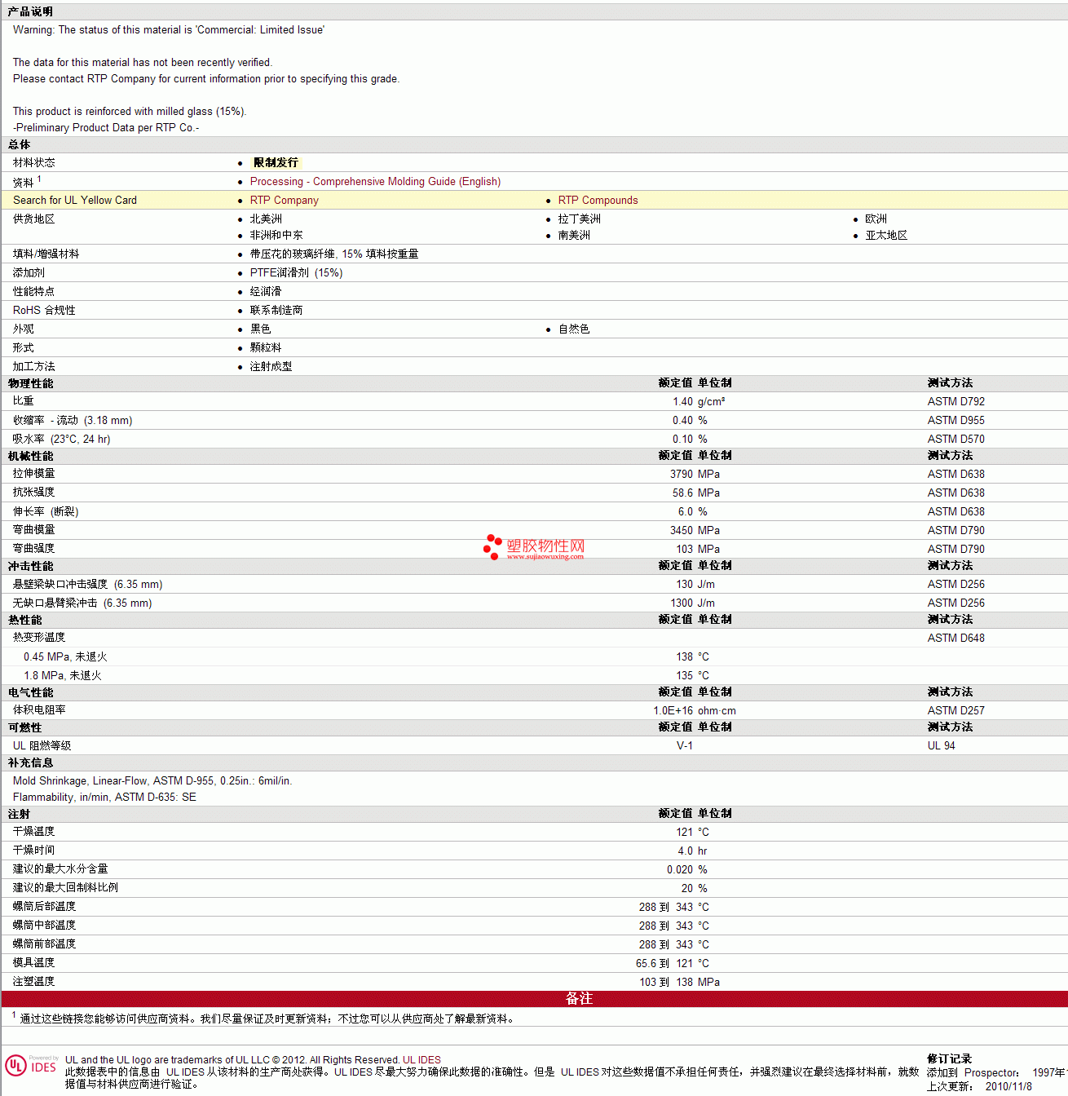The height and width of the screenshot is (1096, 1068).
Task: Click the 0.45 MPa, 未退火 row label
Action: pyautogui.click(x=65, y=657)
